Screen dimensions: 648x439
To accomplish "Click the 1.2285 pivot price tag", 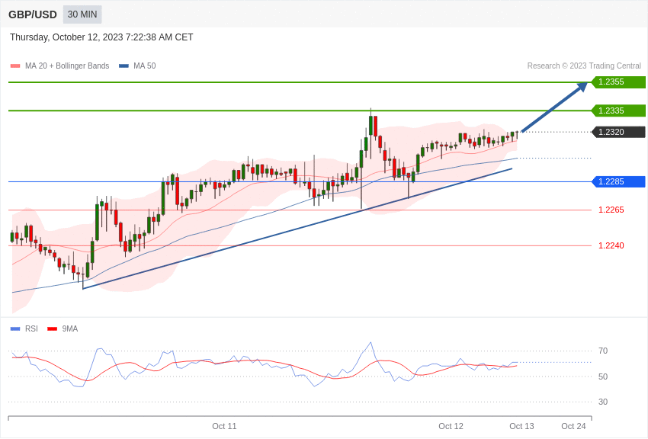I will tap(619, 181).
